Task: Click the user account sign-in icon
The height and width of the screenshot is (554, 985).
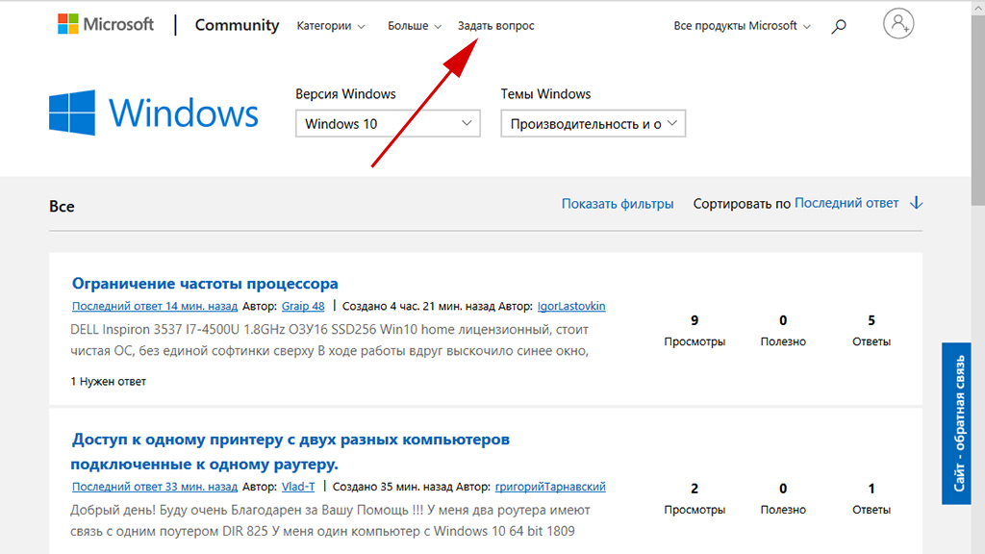Action: pyautogui.click(x=898, y=24)
